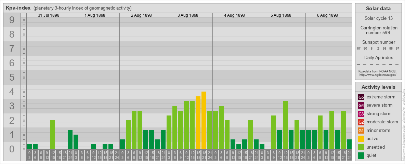Image resolution: width=405 pixels, height=164 pixels.
Task: Select the light green unsettled swatch
Action: (361, 147)
